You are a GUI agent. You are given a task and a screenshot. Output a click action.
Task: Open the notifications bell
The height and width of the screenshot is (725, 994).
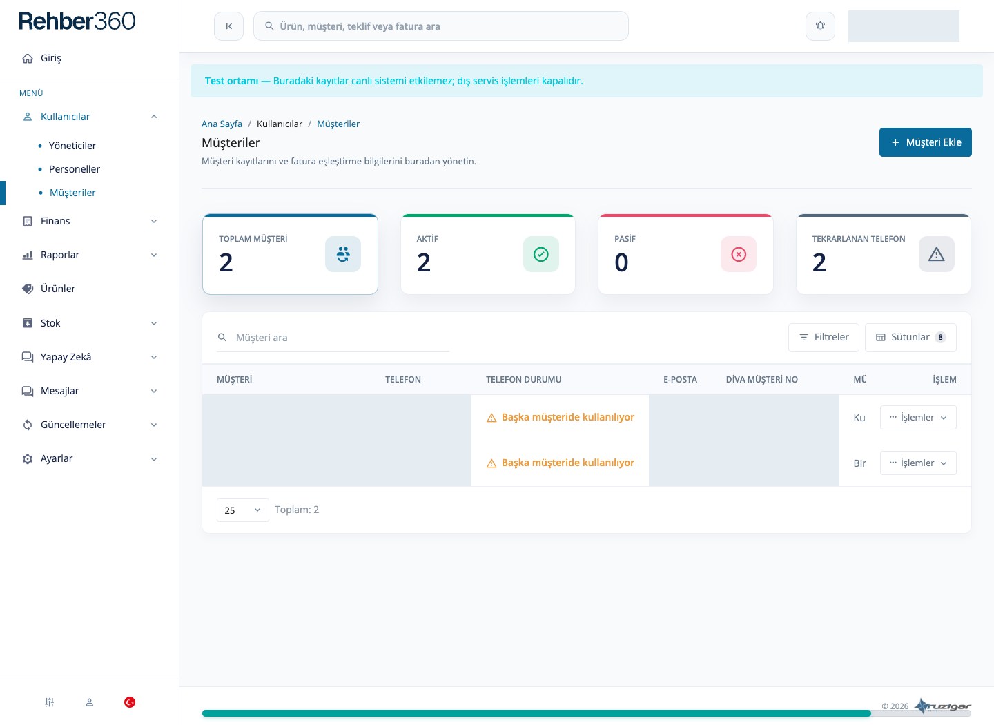820,26
